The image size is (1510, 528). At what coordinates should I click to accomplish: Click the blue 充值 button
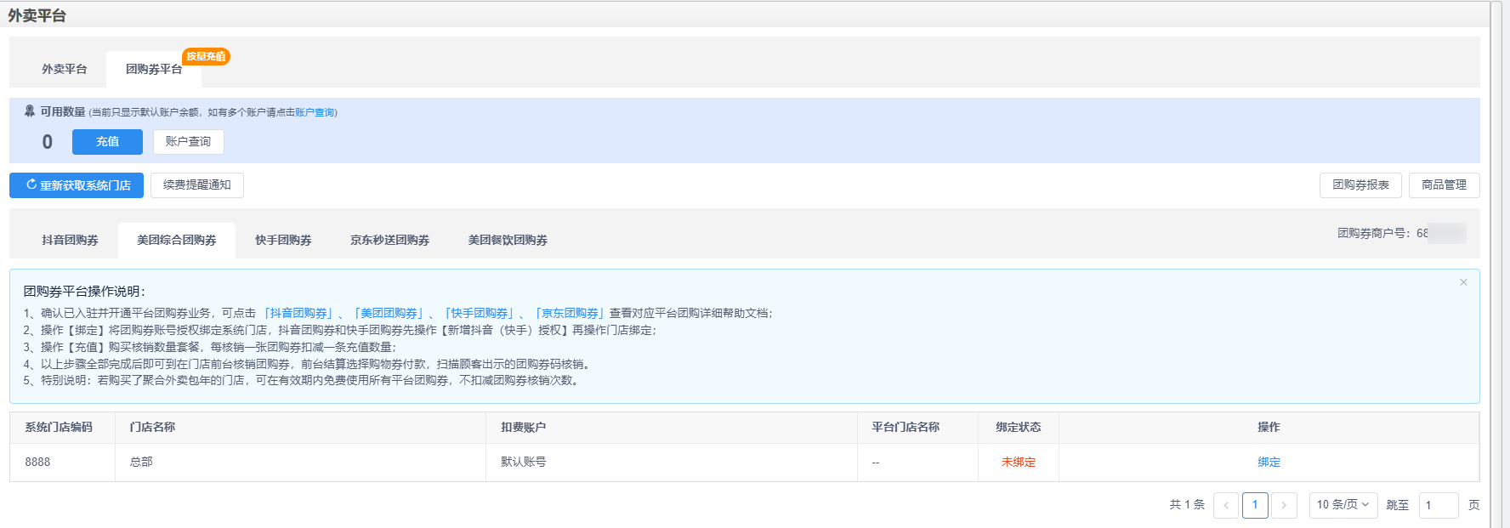(x=107, y=142)
